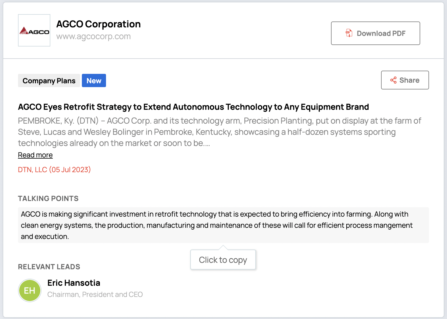
Task: Click the Relevant Leads section heading
Action: (x=49, y=267)
